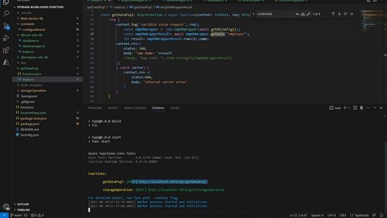Image resolution: width=387 pixels, height=218 pixels.
Task: Open Manage gear in activity bar
Action: click(x=6, y=206)
